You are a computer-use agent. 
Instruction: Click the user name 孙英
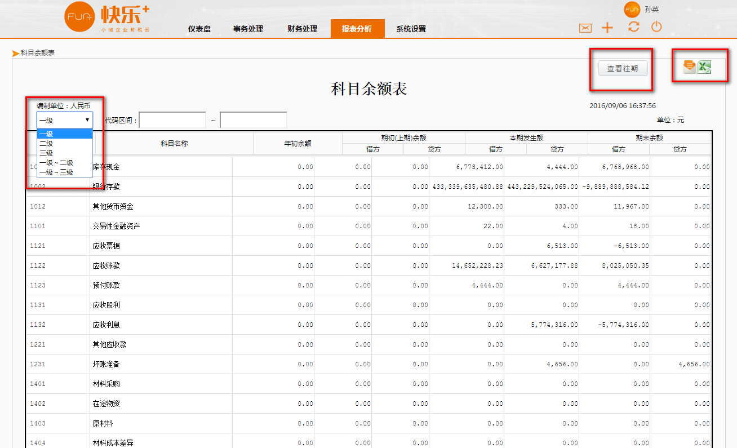coord(652,10)
